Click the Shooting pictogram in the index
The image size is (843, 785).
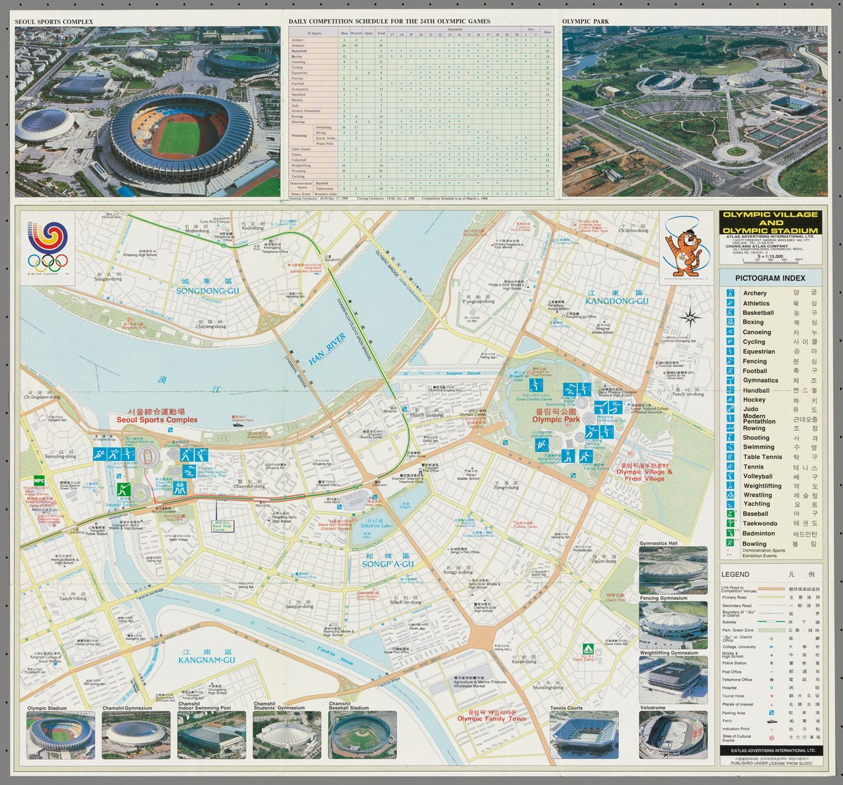pos(731,438)
